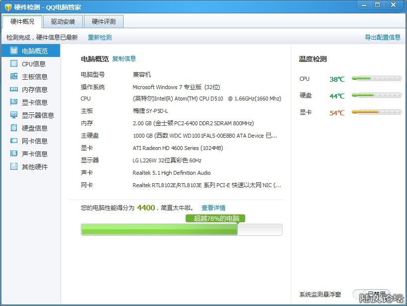This screenshot has height=306, width=407.
Task: Click the 重新检测 link
Action: 100,38
